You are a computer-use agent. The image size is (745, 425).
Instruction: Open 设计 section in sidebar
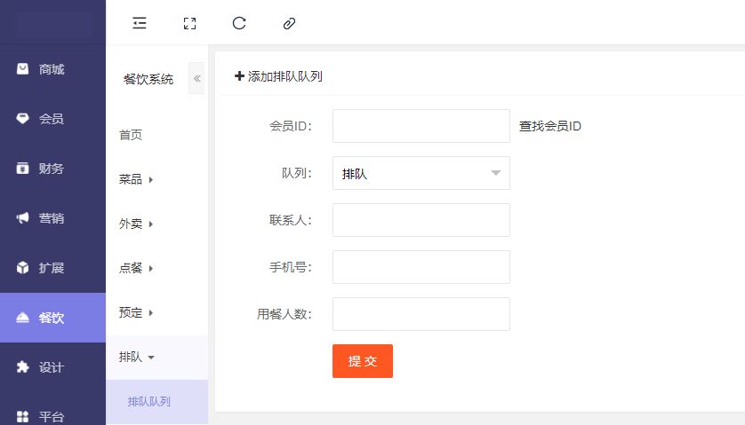coord(52,367)
